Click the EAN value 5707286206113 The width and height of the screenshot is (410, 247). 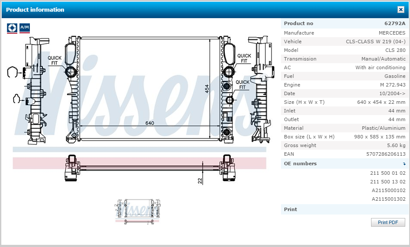(x=386, y=154)
